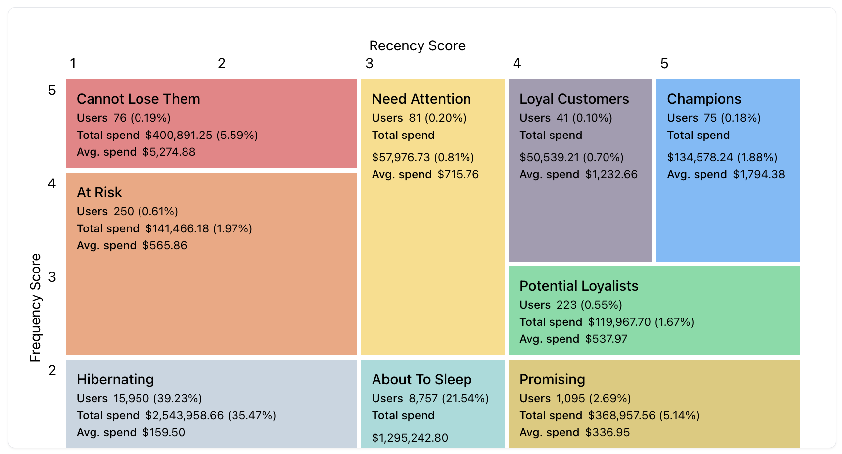Click the About To Sleep segment heading
This screenshot has height=454, width=842.
421,380
